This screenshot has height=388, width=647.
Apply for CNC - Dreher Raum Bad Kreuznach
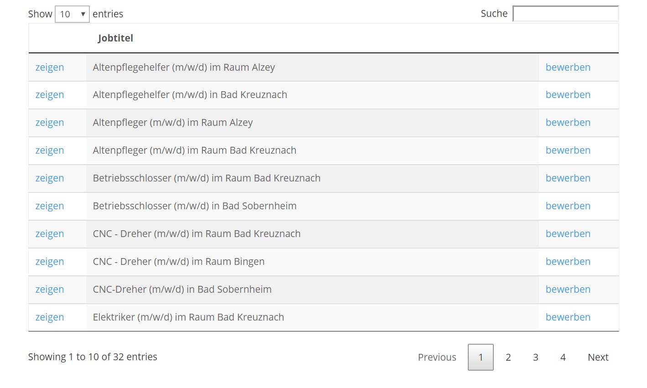pos(568,234)
